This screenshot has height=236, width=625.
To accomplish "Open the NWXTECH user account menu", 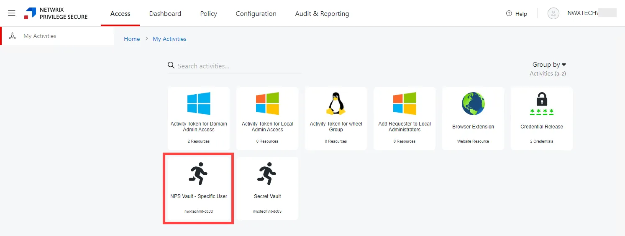I will point(592,13).
